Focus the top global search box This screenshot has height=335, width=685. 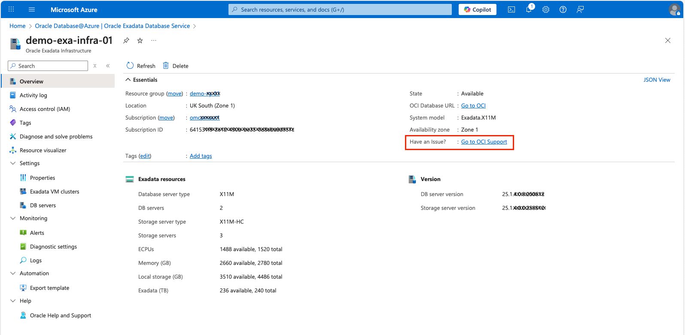point(340,9)
